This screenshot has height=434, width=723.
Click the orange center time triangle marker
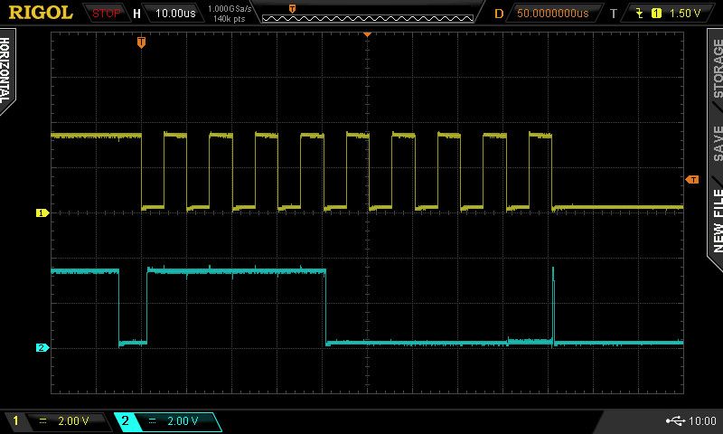tap(367, 34)
